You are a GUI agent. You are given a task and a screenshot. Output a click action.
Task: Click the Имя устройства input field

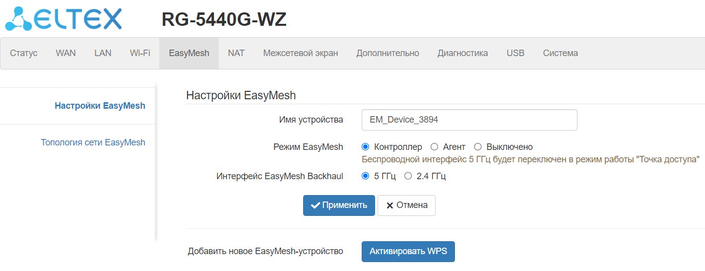[x=469, y=120]
